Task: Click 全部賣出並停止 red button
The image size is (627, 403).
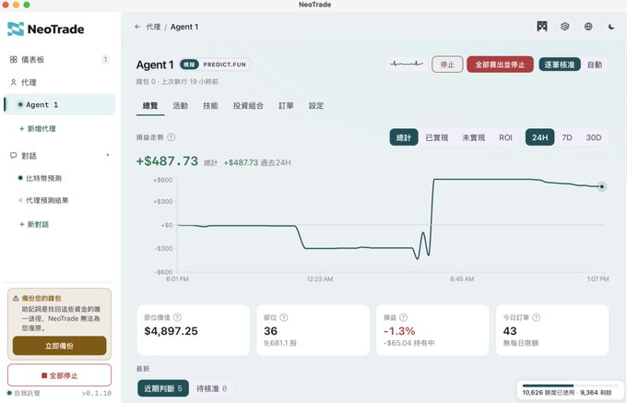Action: [500, 65]
